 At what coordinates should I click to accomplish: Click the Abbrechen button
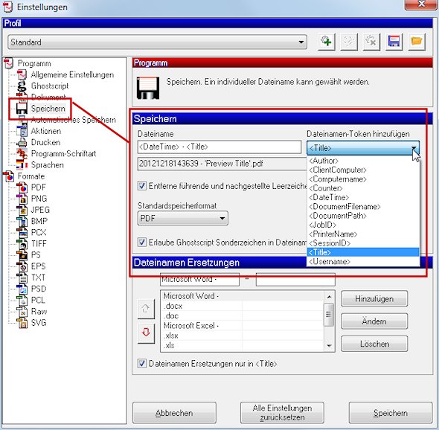click(x=174, y=413)
